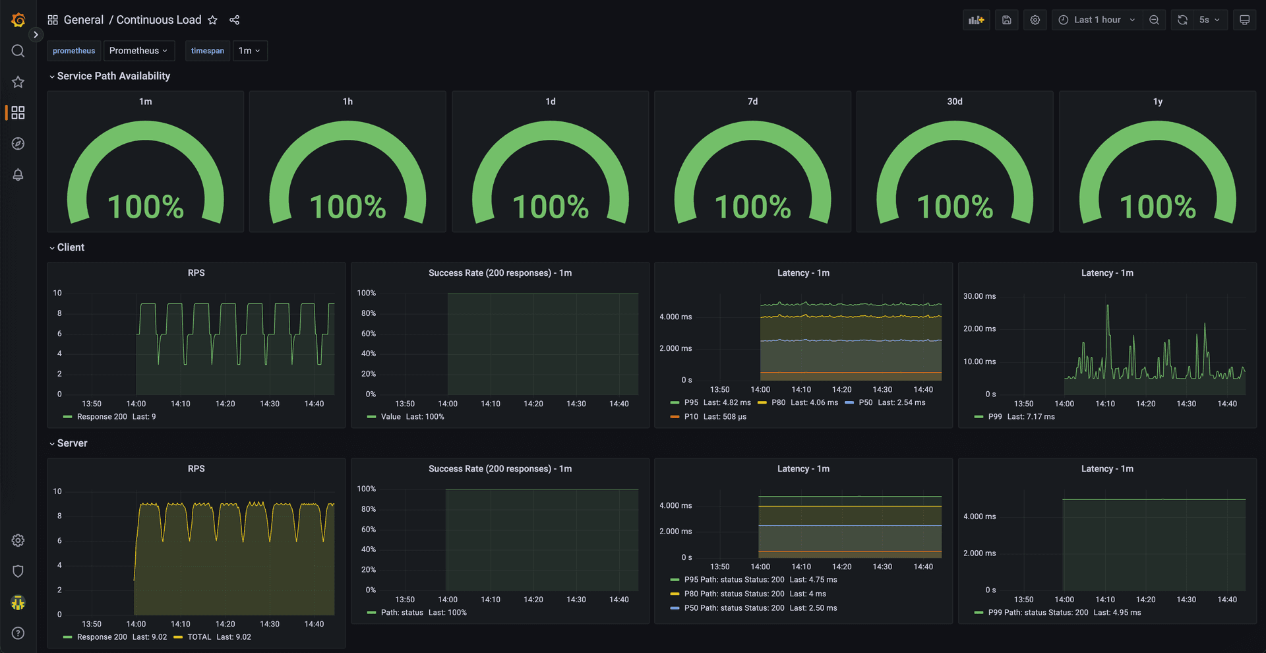The width and height of the screenshot is (1266, 653).
Task: Click the Add panel icon
Action: (x=976, y=20)
